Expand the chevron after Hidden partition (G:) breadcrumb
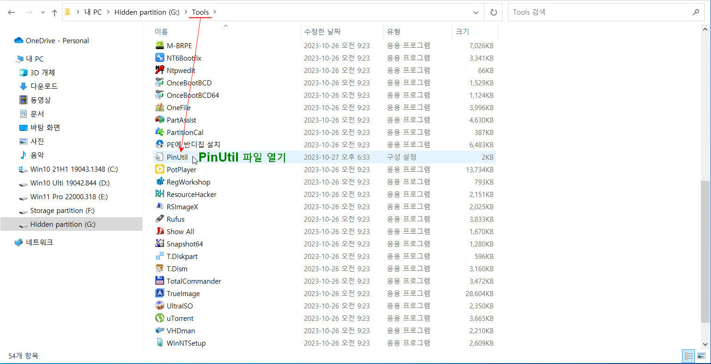Image resolution: width=711 pixels, height=364 pixels. 186,12
